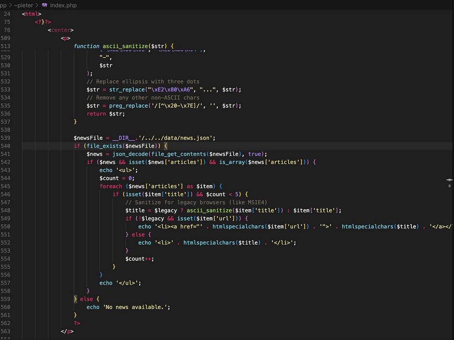This screenshot has width=454, height=340.
Task: Open the ~pieter folder breadcrumb
Action: [x=24, y=5]
